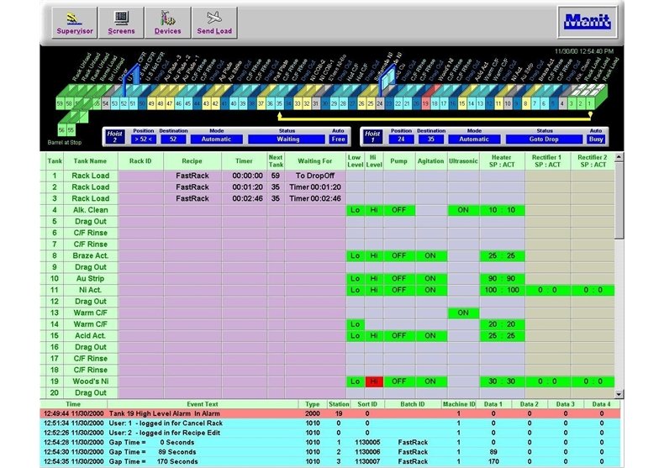
Task: Toggle Pump OFF for Alk. Clean tank
Action: tap(398, 210)
